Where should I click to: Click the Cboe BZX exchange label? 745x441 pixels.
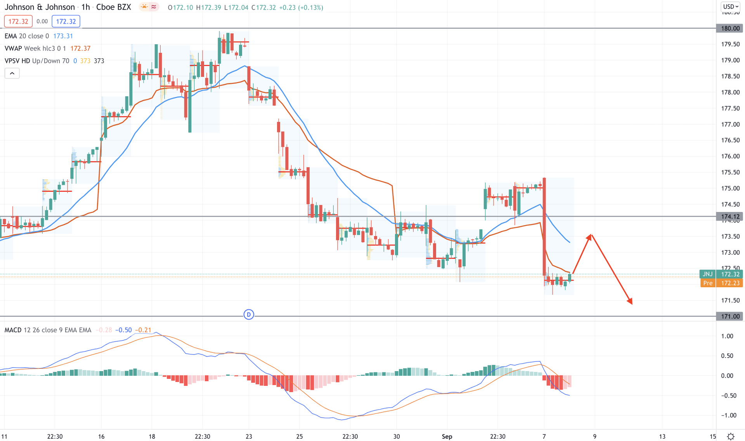click(x=114, y=7)
